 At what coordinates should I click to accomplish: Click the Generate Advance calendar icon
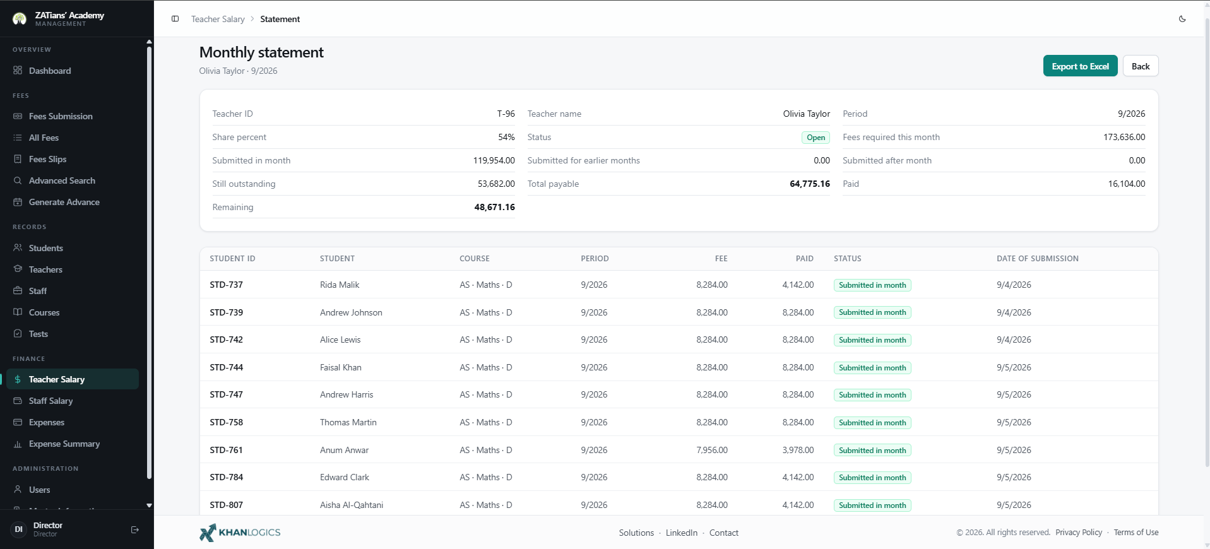pos(18,202)
